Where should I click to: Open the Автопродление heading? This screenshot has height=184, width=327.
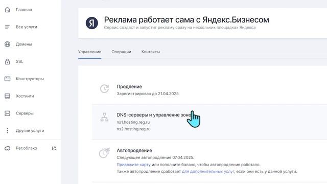[134, 150]
